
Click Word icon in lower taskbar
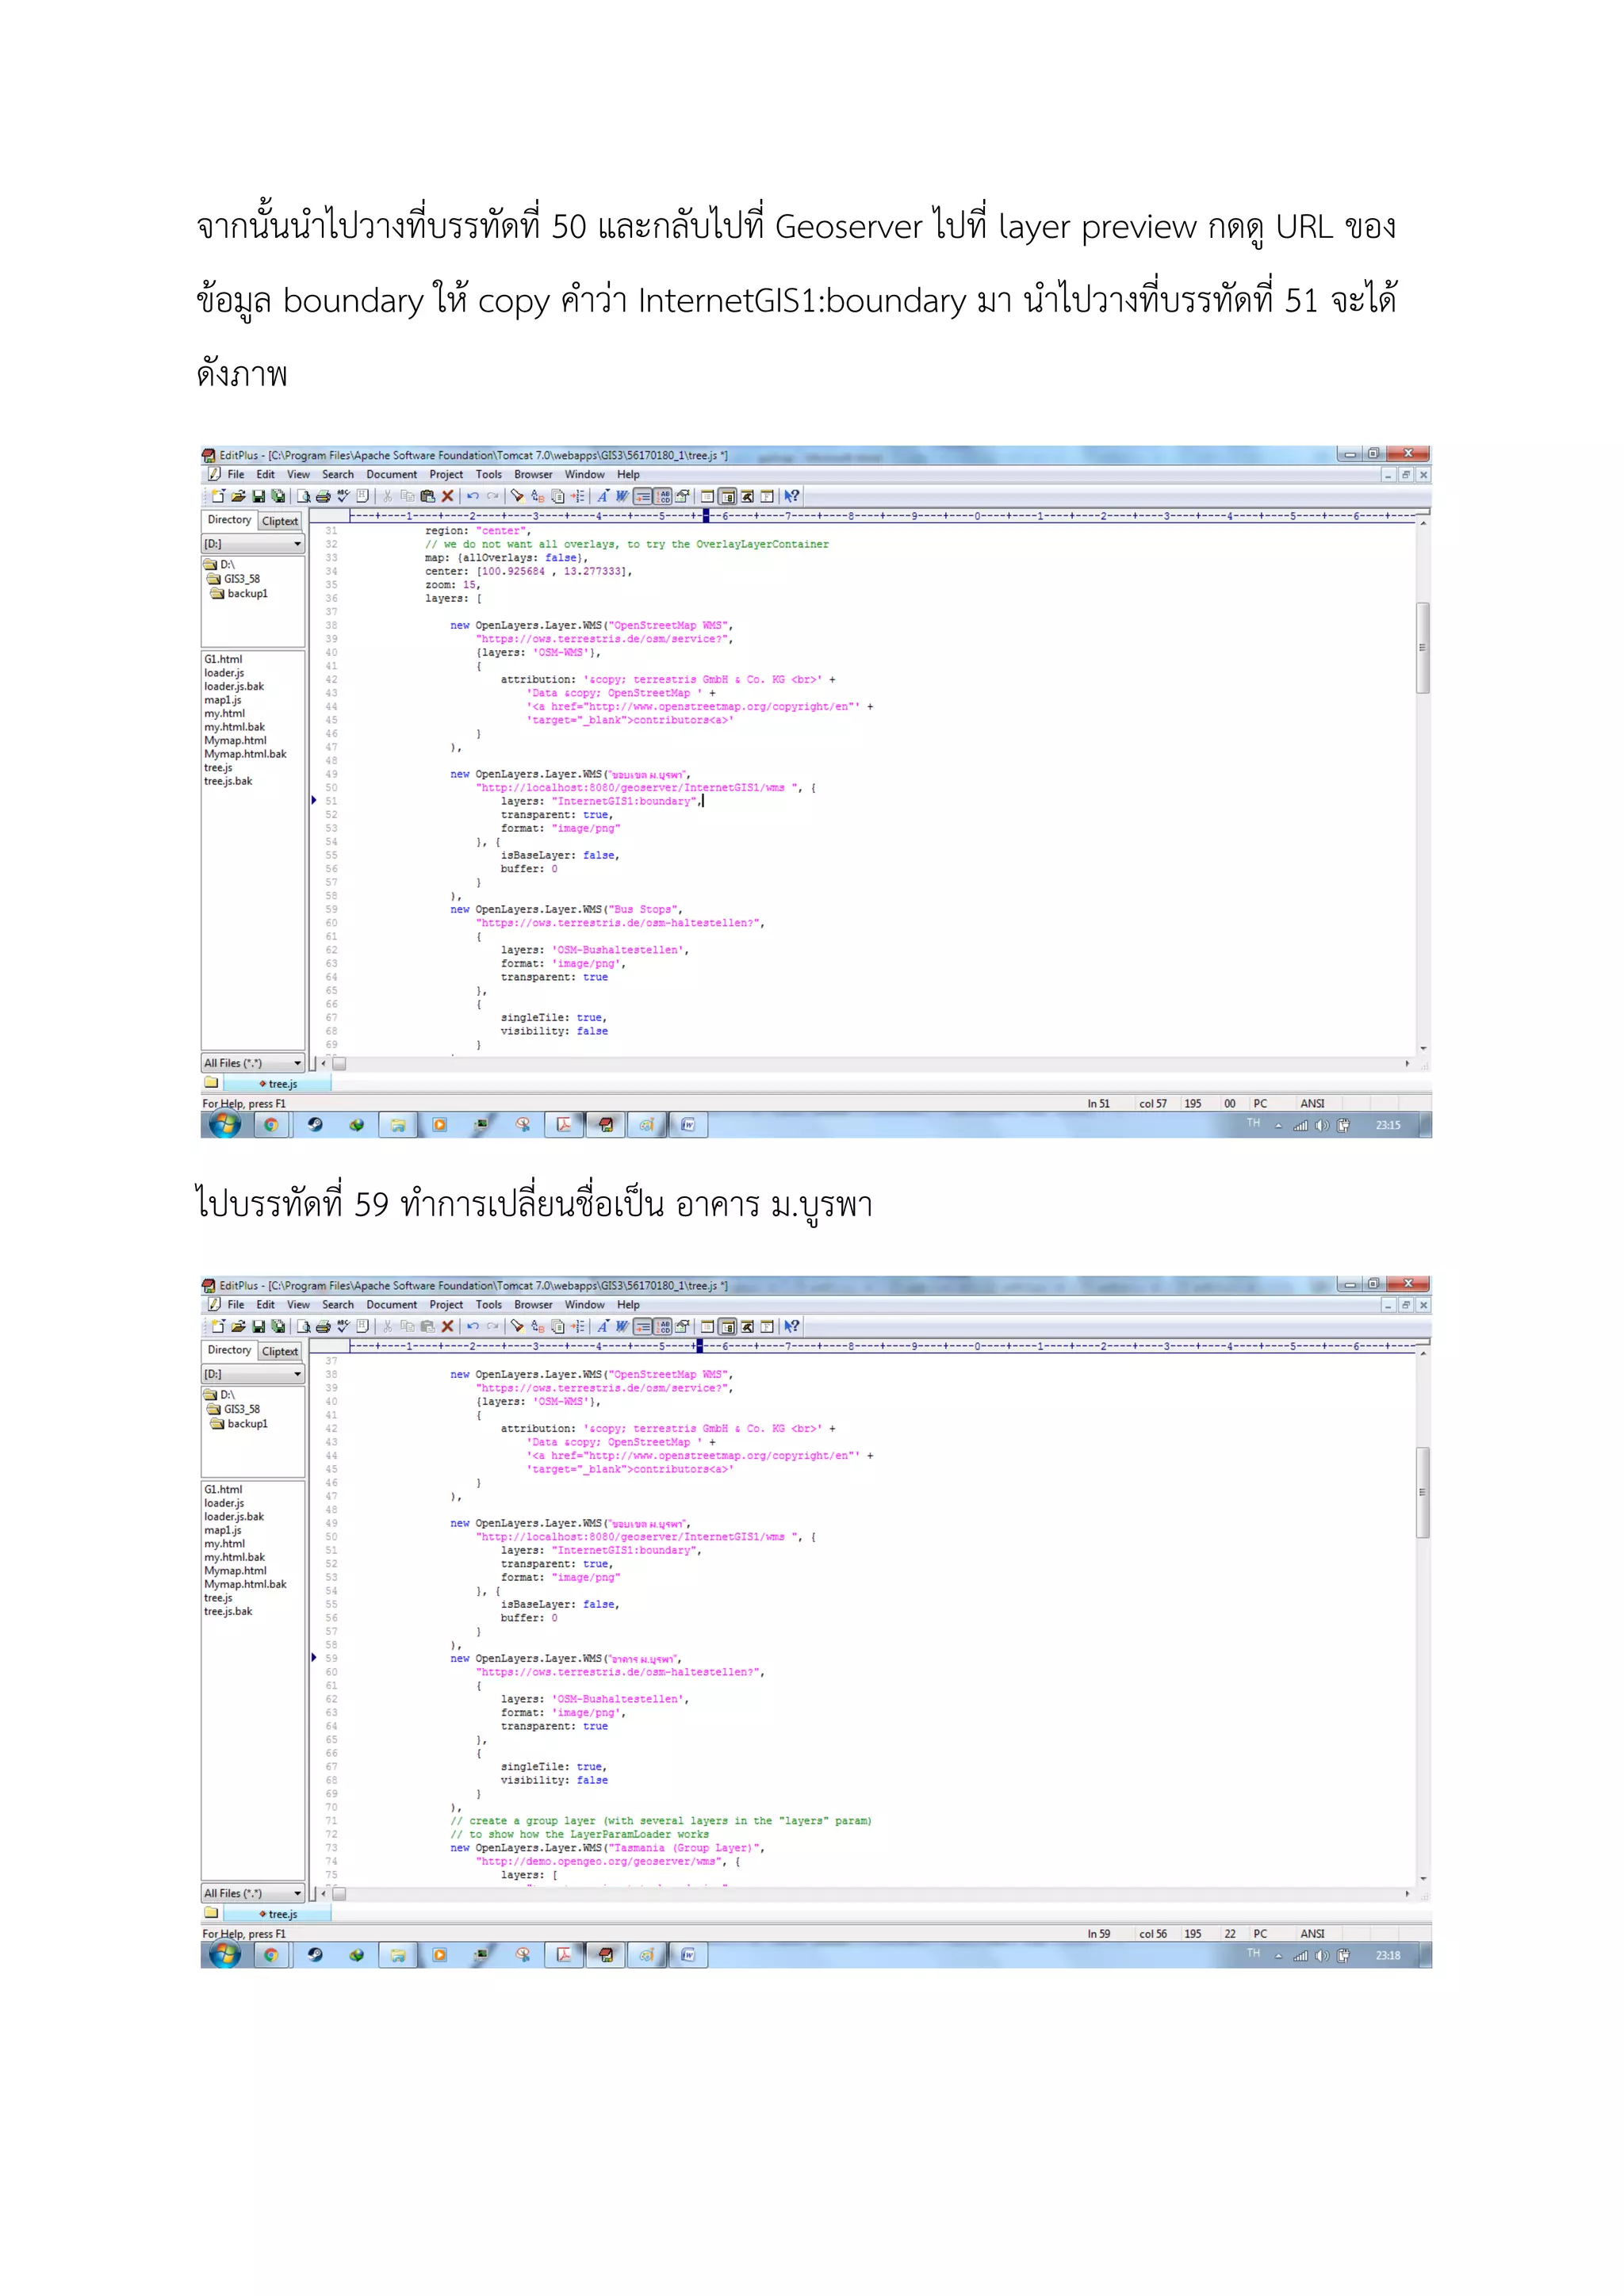click(688, 1955)
